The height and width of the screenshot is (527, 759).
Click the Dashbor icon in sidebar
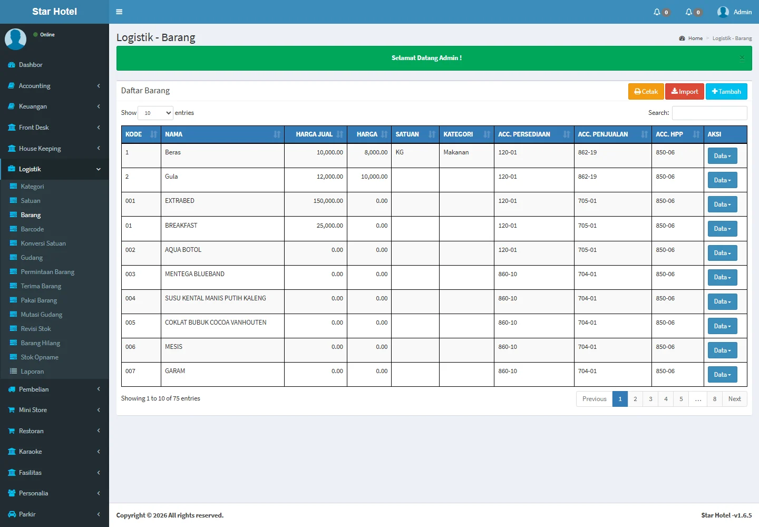point(12,65)
